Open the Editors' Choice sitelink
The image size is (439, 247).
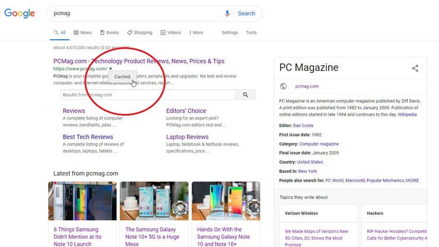point(186,111)
